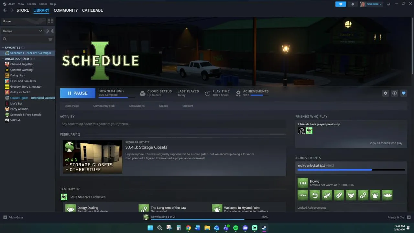
Task: Open the handcuffs achievement icon
Action: pyautogui.click(x=363, y=195)
